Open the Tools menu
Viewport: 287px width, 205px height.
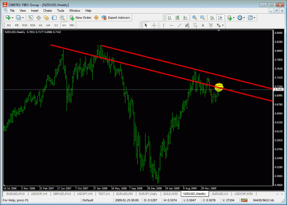(x=61, y=11)
